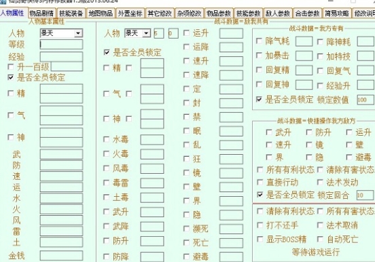Select the 地图物品 tab
The image size is (375, 262).
tap(101, 13)
